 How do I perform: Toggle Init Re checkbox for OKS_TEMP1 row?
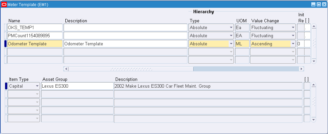click(x=300, y=27)
